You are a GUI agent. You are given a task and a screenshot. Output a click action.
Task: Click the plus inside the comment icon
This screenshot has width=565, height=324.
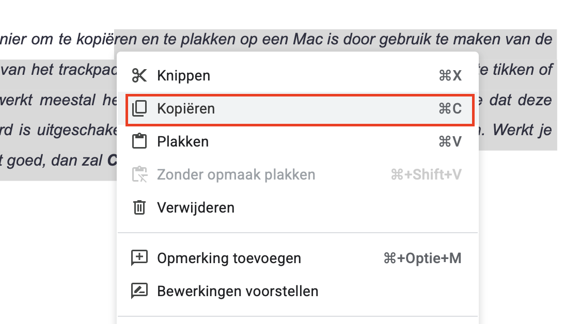(139, 256)
